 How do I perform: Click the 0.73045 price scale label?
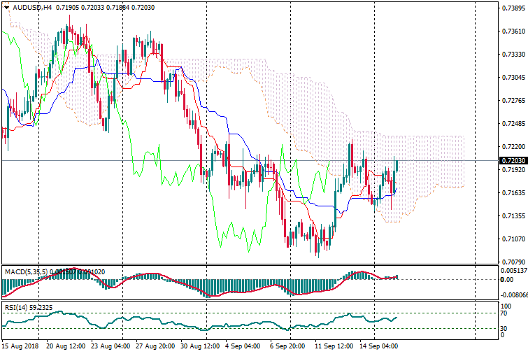513,78
